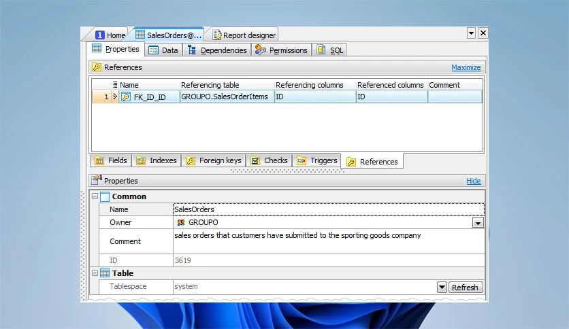Edit the Name field SalesOrders

coord(329,209)
